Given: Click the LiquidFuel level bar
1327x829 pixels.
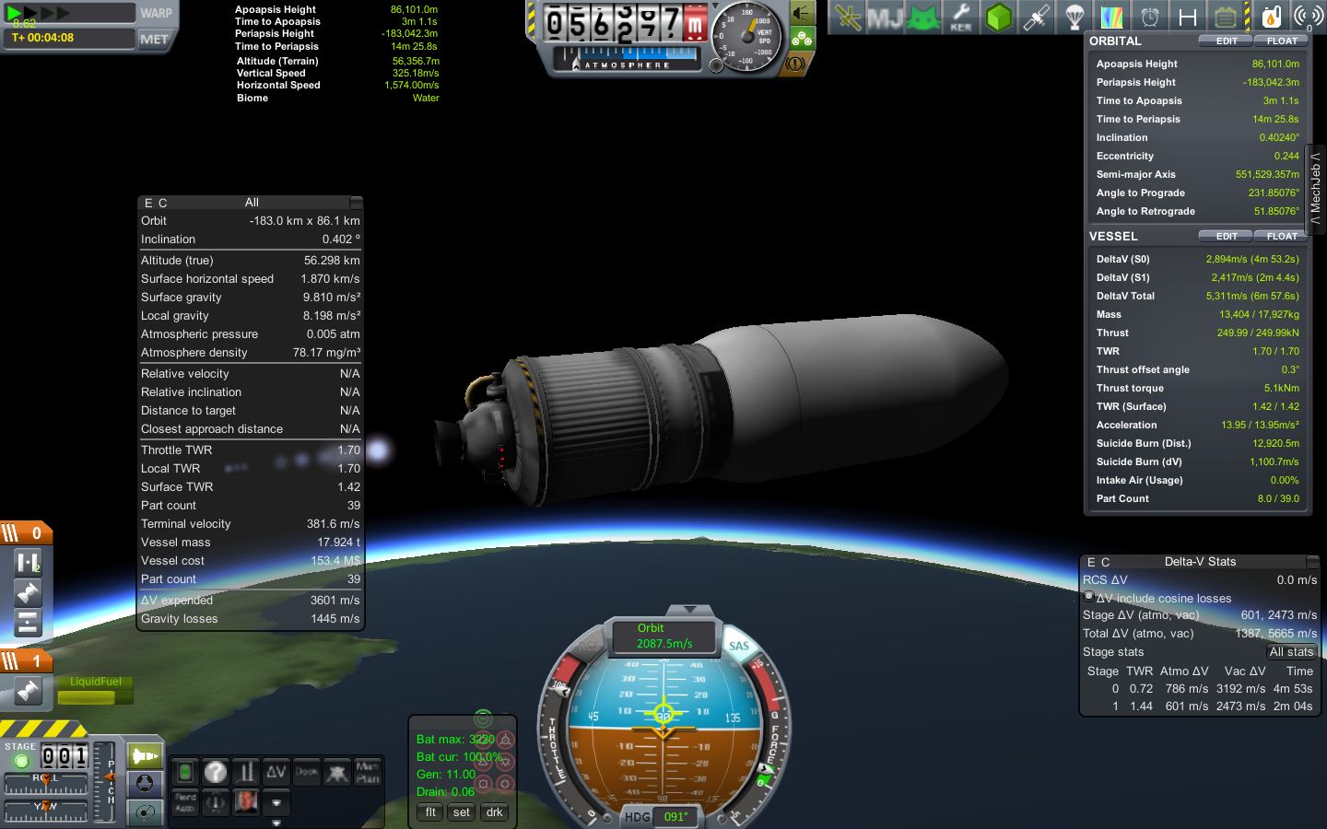Looking at the screenshot, I should click(95, 697).
